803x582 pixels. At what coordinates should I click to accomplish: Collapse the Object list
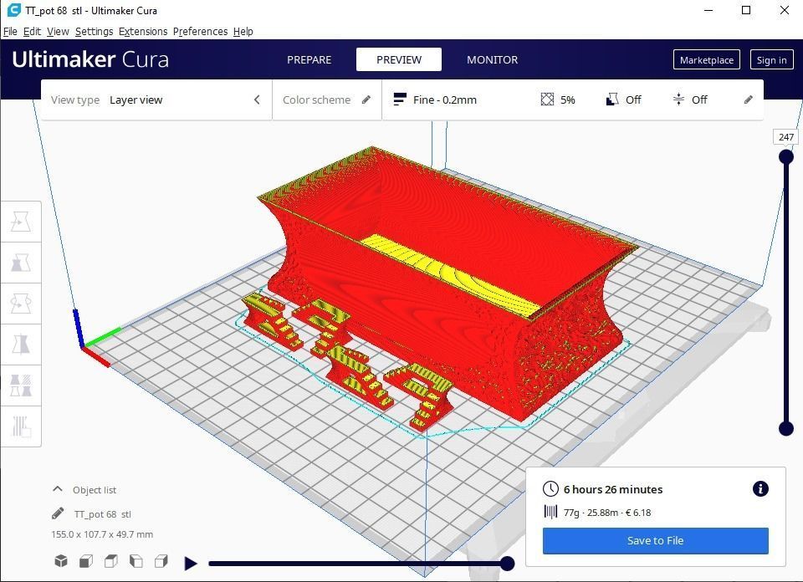point(58,489)
